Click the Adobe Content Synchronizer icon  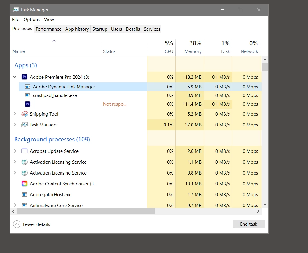[24, 184]
